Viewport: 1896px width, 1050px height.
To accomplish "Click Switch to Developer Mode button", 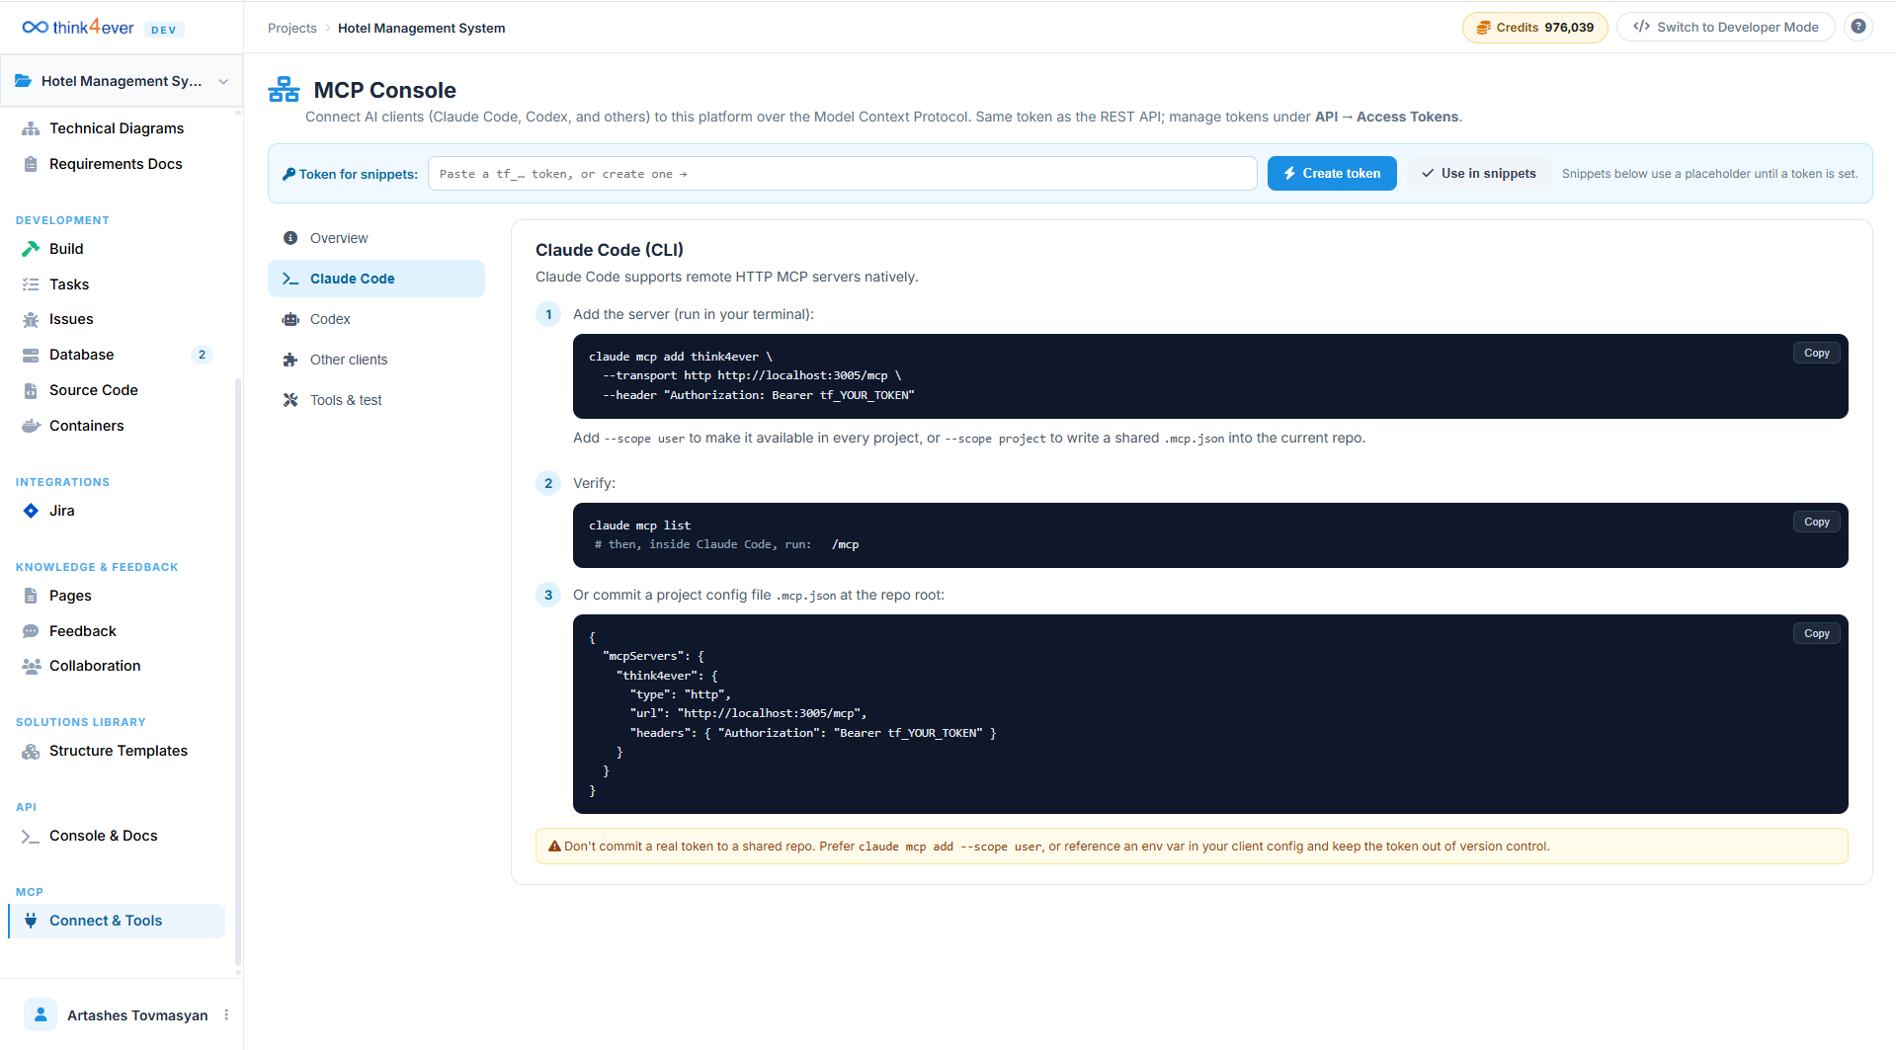I will click(x=1726, y=27).
